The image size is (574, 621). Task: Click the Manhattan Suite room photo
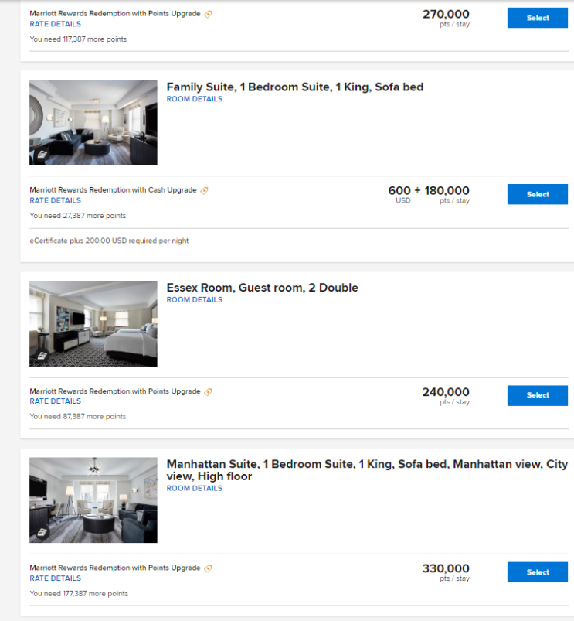93,500
